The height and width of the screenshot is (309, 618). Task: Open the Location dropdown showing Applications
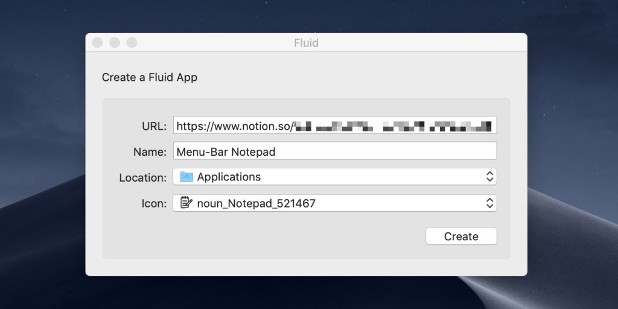tap(334, 177)
